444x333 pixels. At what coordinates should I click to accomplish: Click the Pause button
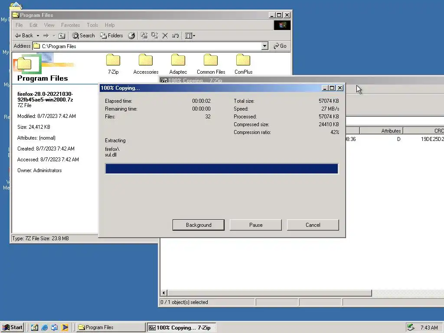click(x=256, y=225)
